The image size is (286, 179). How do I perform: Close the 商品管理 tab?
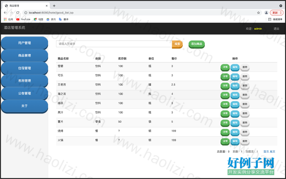tap(46, 6)
